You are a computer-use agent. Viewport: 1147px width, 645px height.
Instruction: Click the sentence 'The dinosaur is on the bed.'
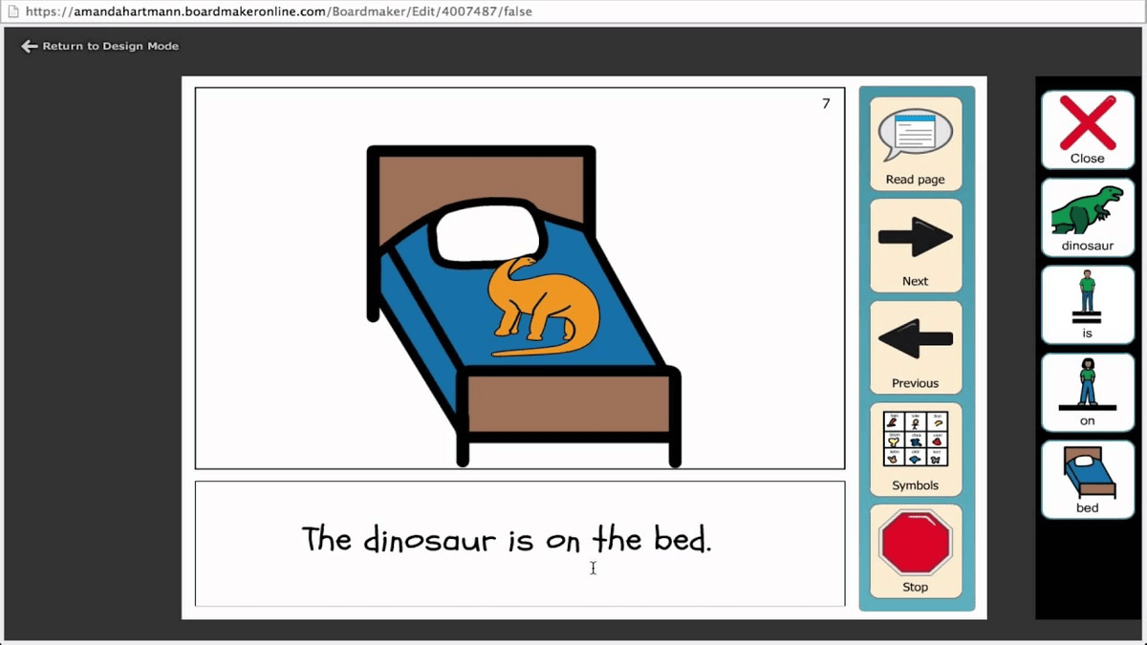click(507, 539)
